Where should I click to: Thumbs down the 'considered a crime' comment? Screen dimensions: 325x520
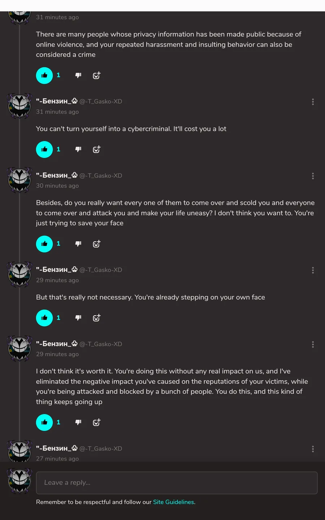[78, 75]
